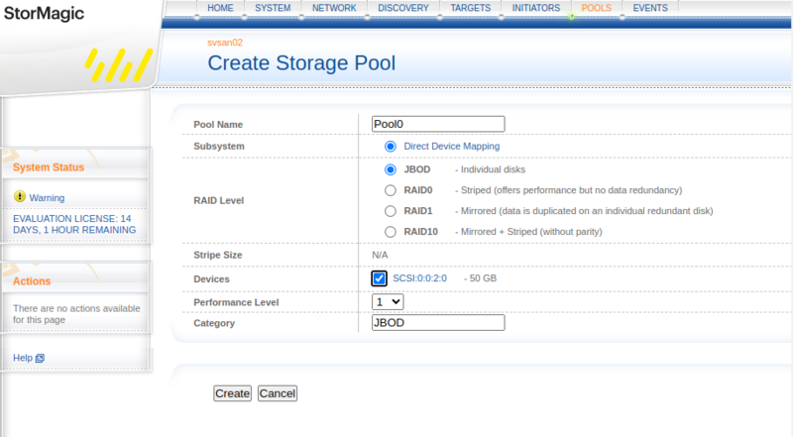
Task: Click the Create button
Action: (232, 393)
